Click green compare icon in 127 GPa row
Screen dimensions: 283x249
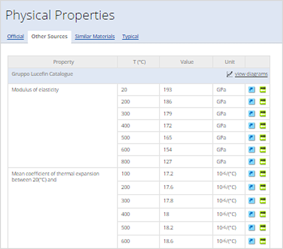pos(263,162)
